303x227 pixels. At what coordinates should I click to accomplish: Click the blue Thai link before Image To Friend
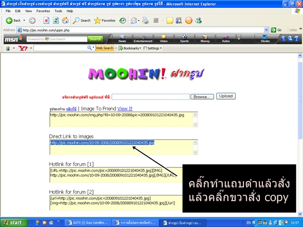point(71,109)
